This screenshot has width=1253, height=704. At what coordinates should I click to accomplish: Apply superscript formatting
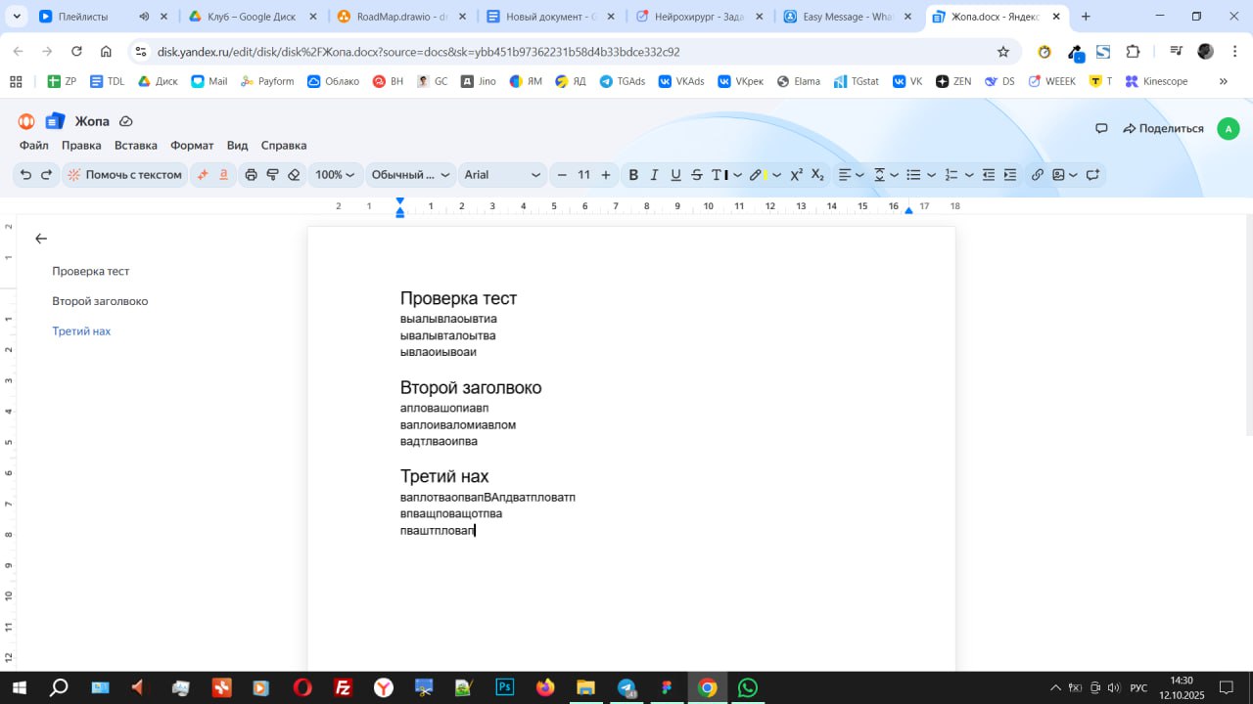[x=796, y=175]
